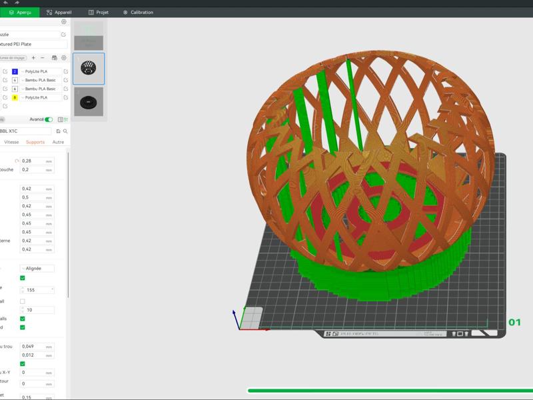Click the search icon beside the process preset
Viewport: 533px width, 400px height.
tap(65, 131)
